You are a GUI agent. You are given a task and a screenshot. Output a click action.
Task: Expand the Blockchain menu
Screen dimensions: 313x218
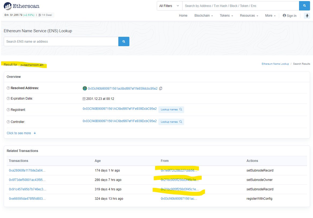[x=203, y=16]
